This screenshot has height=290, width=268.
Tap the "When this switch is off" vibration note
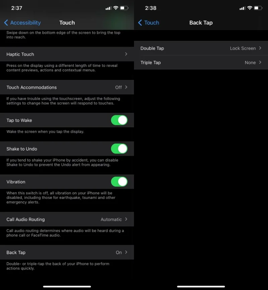(61, 197)
